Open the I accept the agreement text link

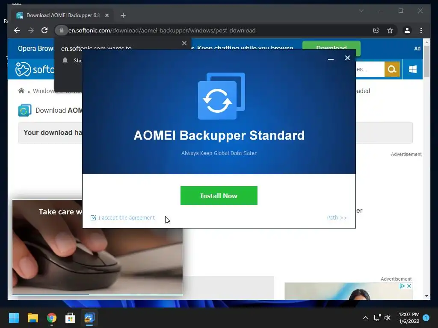click(x=126, y=217)
